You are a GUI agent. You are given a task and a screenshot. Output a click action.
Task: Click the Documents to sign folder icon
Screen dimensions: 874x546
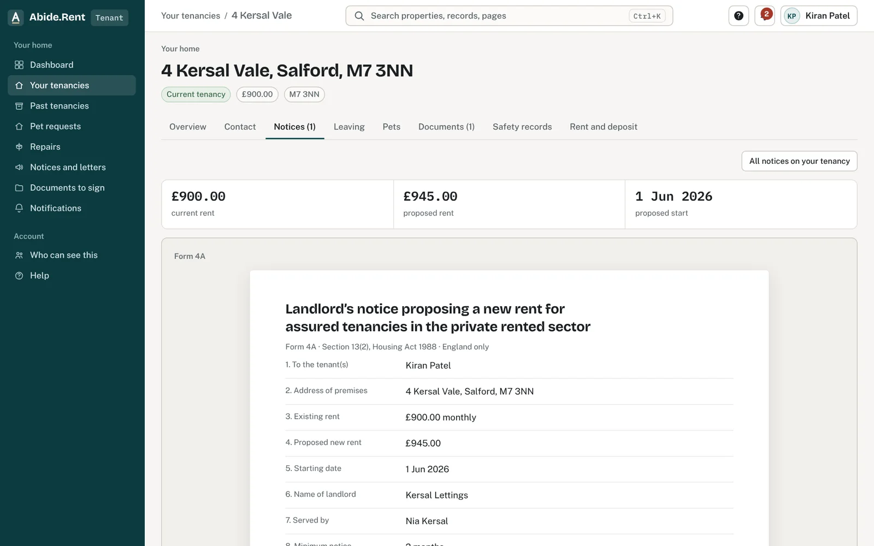pyautogui.click(x=19, y=188)
